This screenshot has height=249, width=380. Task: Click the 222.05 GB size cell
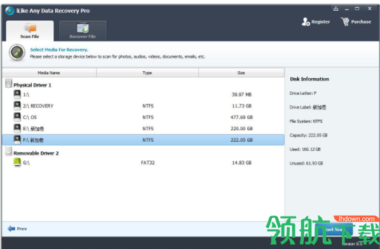(241, 140)
